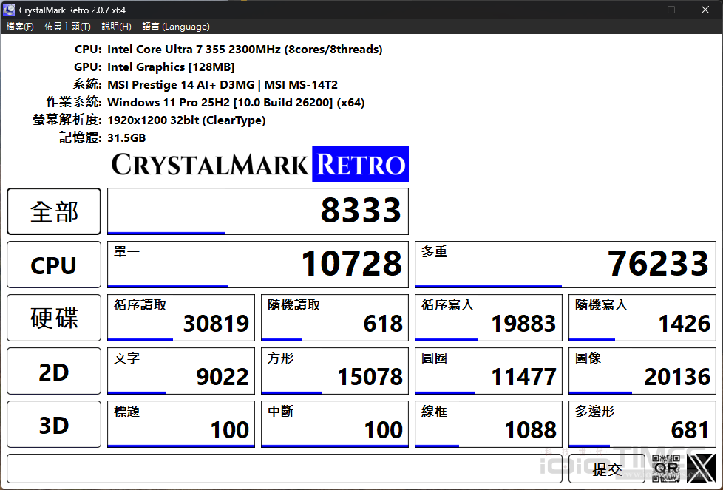The height and width of the screenshot is (490, 723).
Task: Click the X (Twitter) share icon
Action: [x=701, y=469]
